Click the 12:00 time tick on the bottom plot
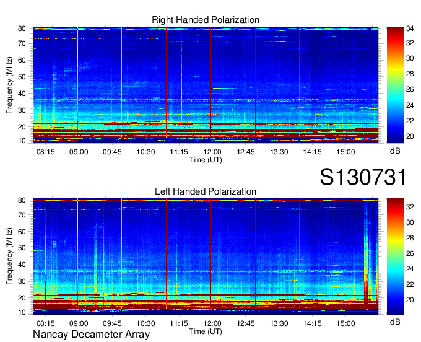The image size is (421, 342). [x=212, y=323]
